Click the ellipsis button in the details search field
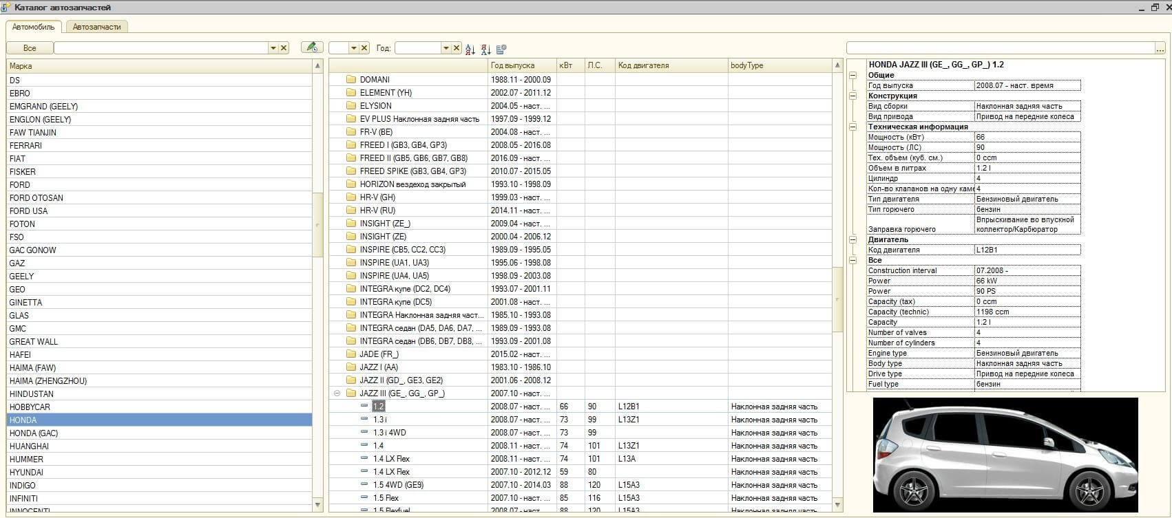This screenshot has height=518, width=1172. [1160, 48]
